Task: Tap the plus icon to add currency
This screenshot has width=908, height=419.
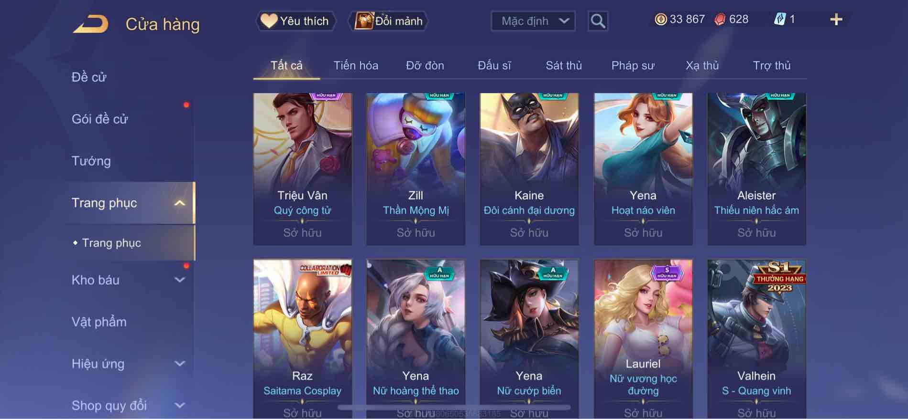Action: coord(836,20)
